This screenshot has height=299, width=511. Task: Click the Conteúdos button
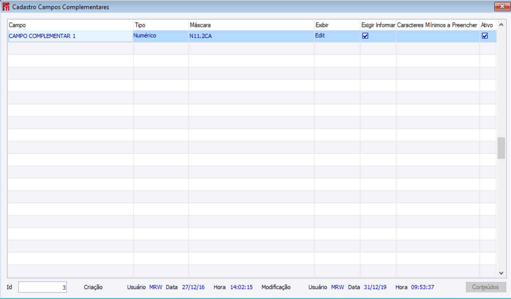coord(486,287)
